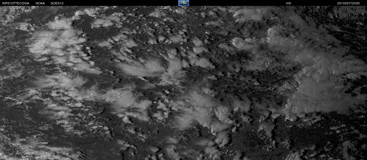
Task: Click the GOES12 satellite label
Action: (x=57, y=3)
